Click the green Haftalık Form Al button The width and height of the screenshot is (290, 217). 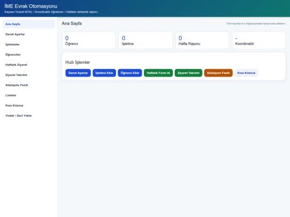pos(158,73)
